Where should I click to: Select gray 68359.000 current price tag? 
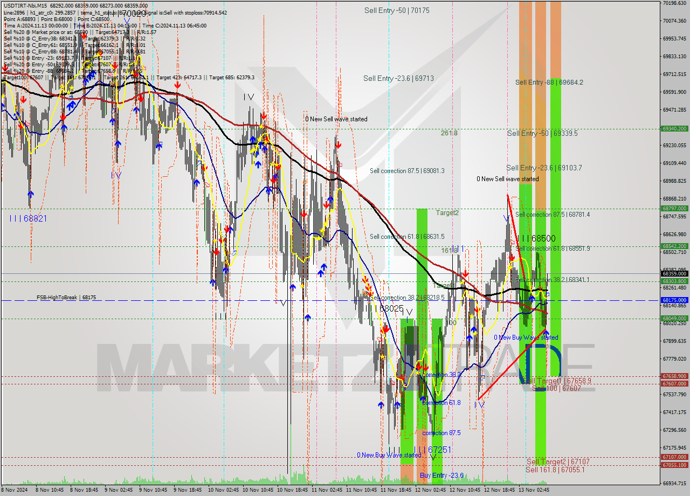point(674,274)
